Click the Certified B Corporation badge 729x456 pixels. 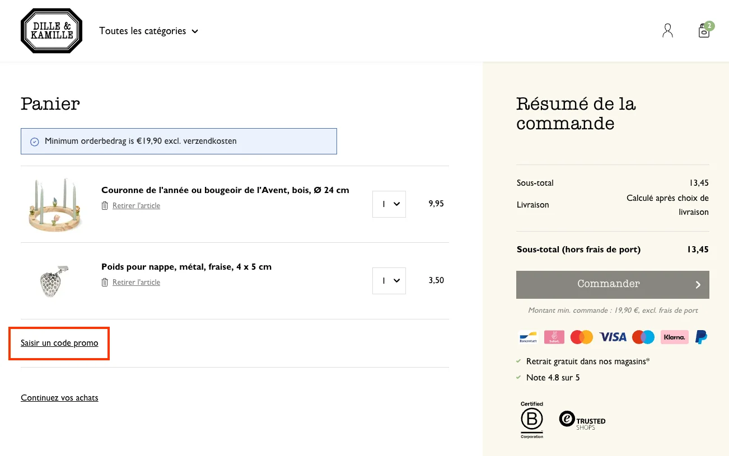pos(532,420)
